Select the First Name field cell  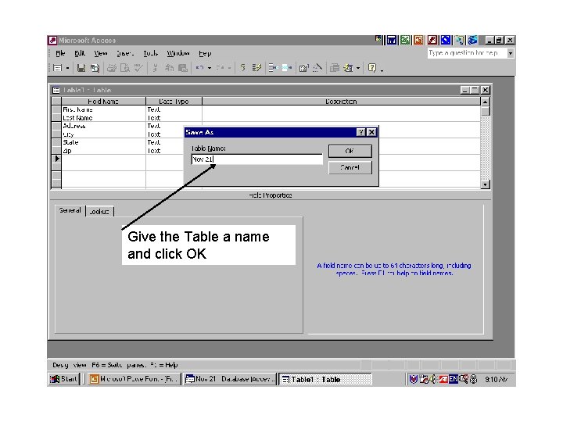click(103, 109)
